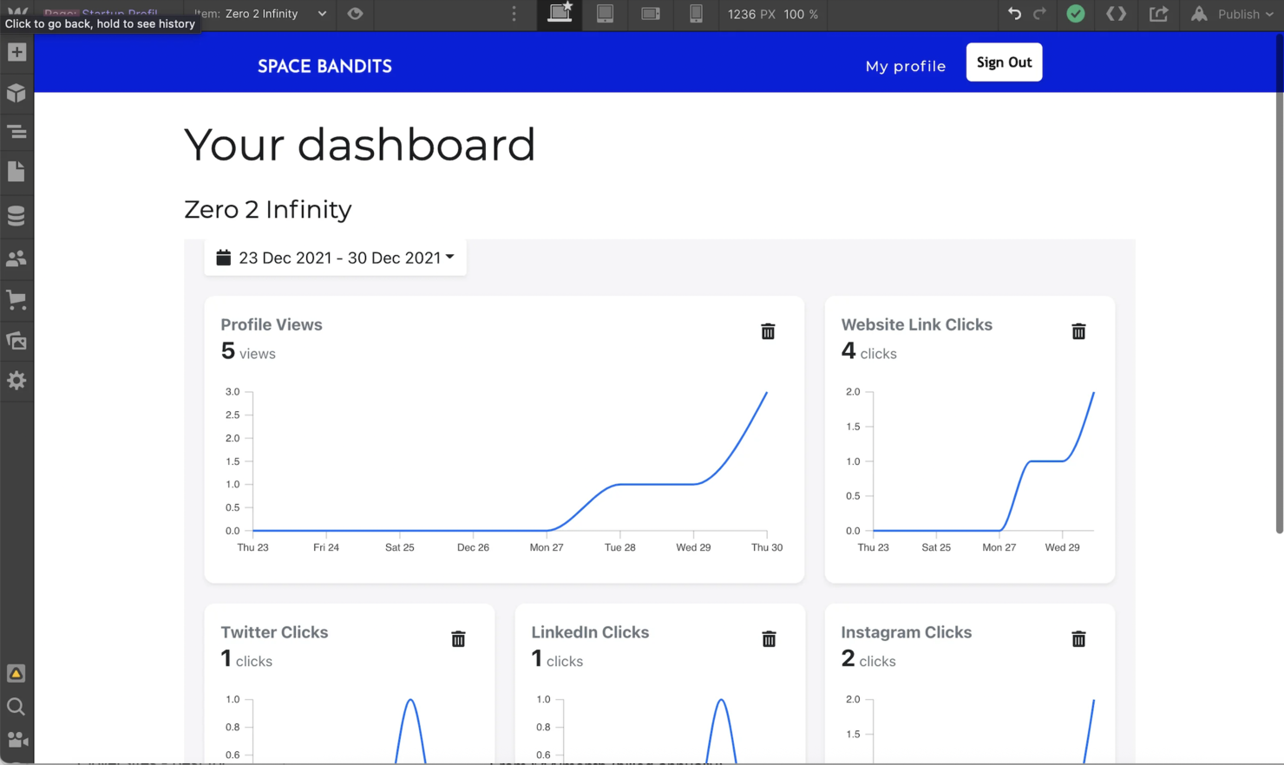Click the Profile Views title
Image resolution: width=1284 pixels, height=765 pixels.
[x=272, y=324]
